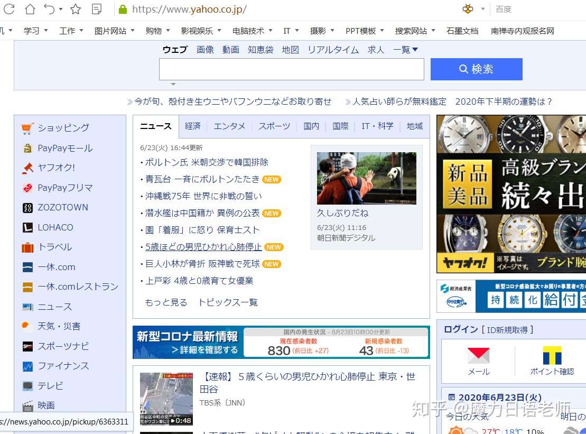Click the bee extension icon

pos(468,9)
